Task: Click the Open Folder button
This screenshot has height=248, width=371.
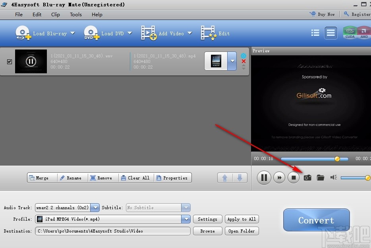Action: tap(242, 231)
